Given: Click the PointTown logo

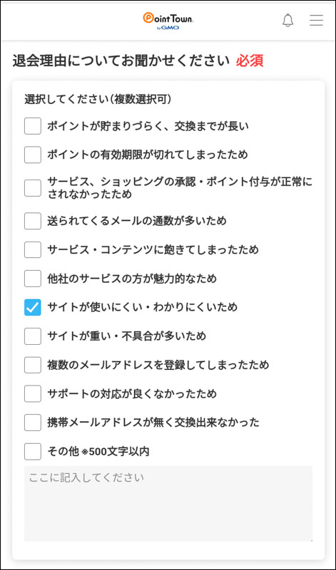Looking at the screenshot, I should coord(168,21).
